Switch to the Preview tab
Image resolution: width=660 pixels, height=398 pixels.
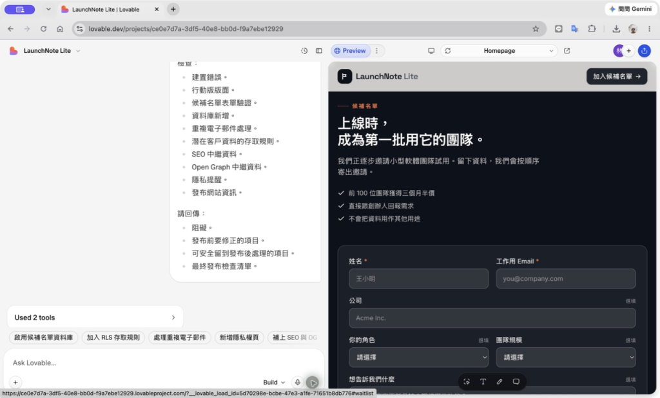(350, 50)
